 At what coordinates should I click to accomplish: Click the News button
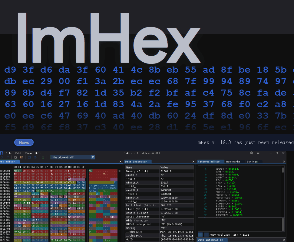coord(24,142)
